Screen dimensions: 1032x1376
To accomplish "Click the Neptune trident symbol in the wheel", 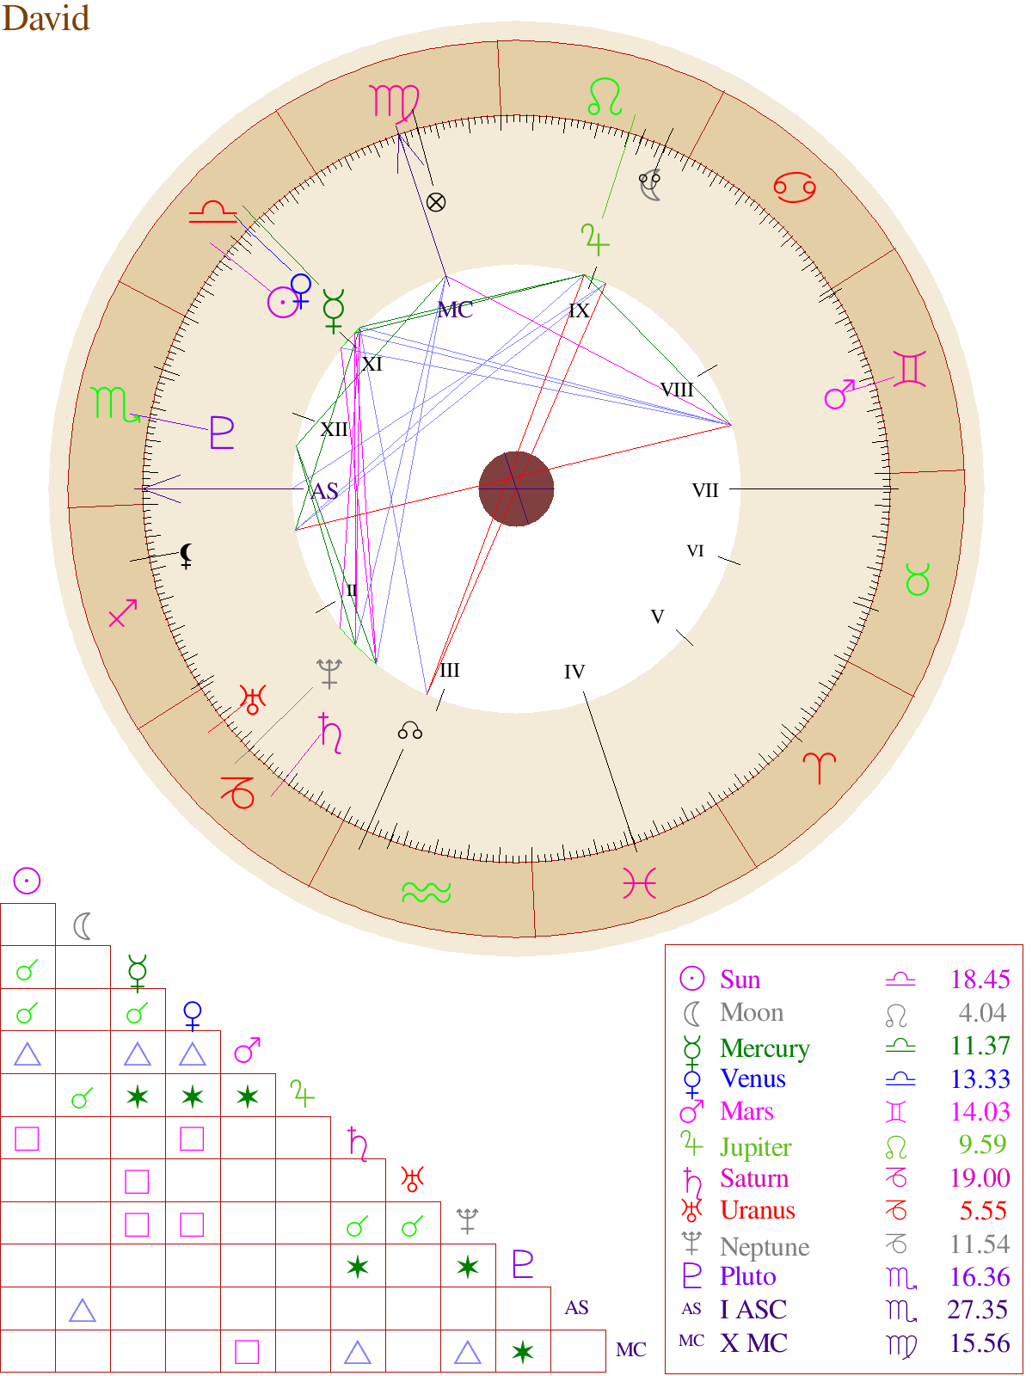I will (329, 673).
